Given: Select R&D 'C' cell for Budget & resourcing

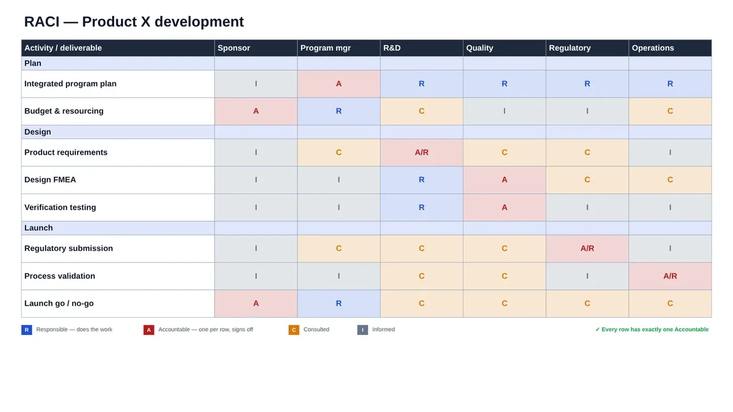Looking at the screenshot, I should pyautogui.click(x=421, y=111).
